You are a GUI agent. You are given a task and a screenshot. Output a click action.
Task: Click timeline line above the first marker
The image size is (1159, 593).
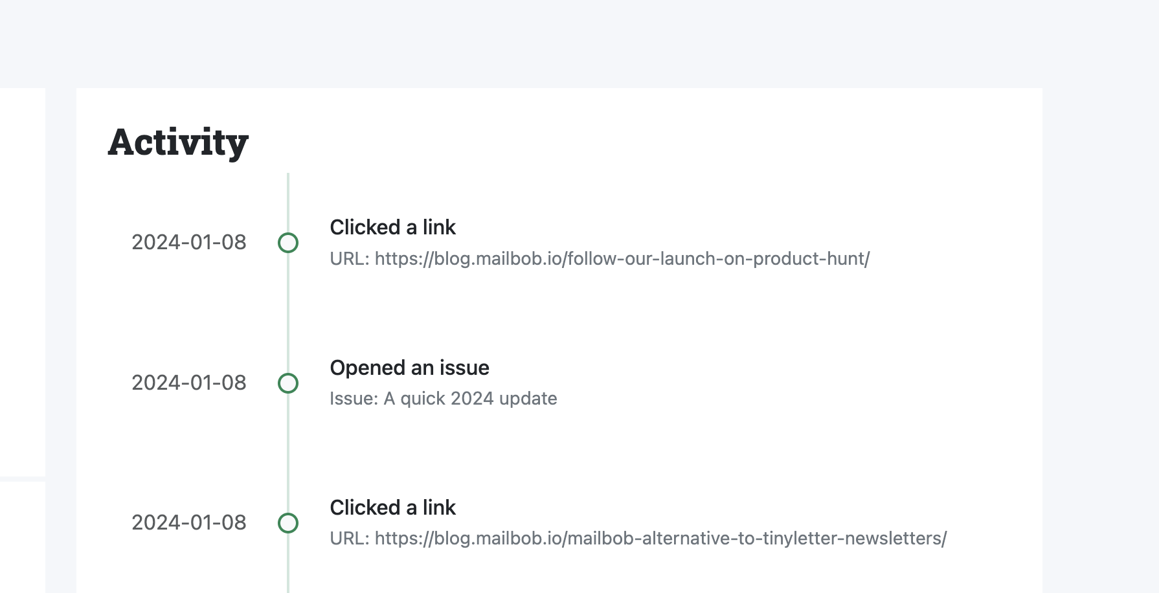pyautogui.click(x=288, y=201)
